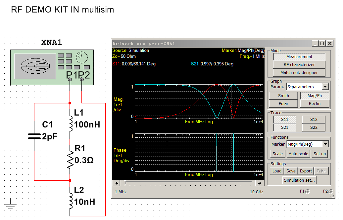Toggle the S21 trace button
Screen dimensions: 343x220
(x=284, y=128)
